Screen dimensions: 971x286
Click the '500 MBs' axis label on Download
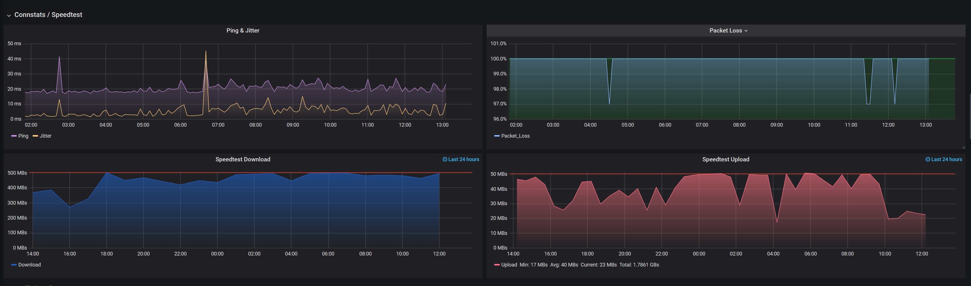point(17,173)
